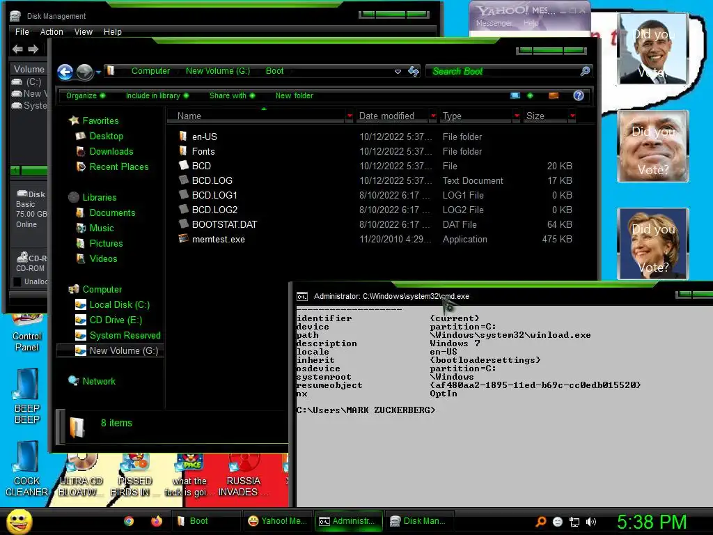Open Control Panel desktop icon
Screen dimensions: 713x535
26,334
